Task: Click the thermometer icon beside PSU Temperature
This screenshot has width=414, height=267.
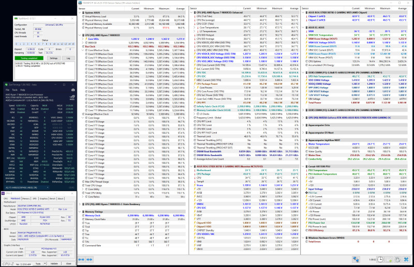Action: point(306,170)
